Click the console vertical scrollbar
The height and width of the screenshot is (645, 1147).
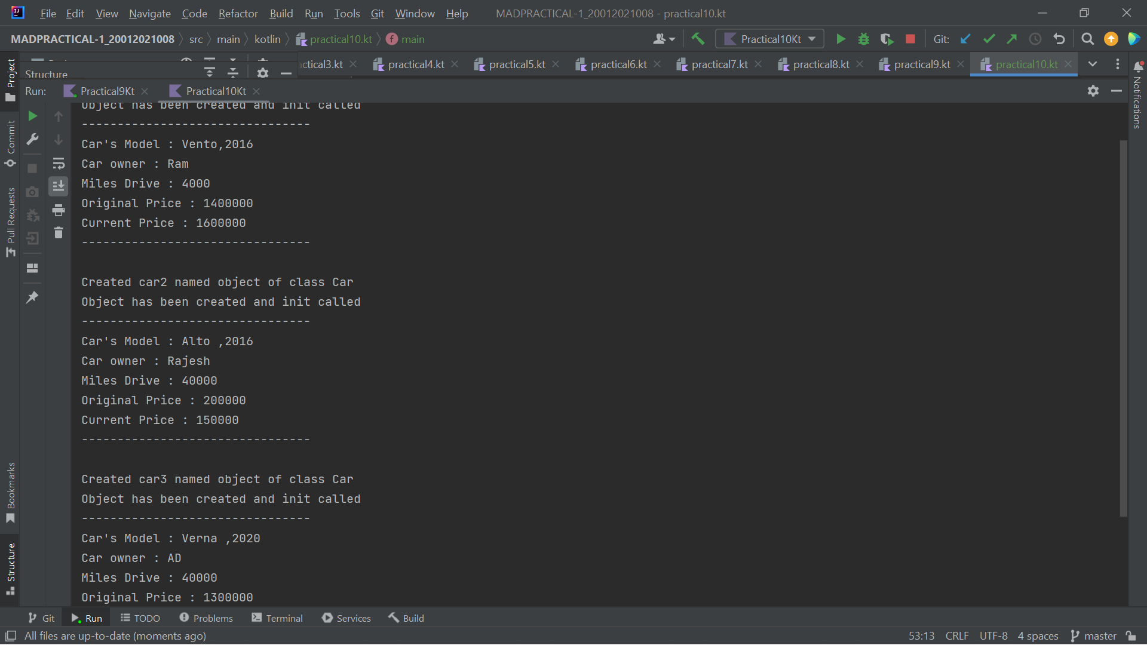1123,328
